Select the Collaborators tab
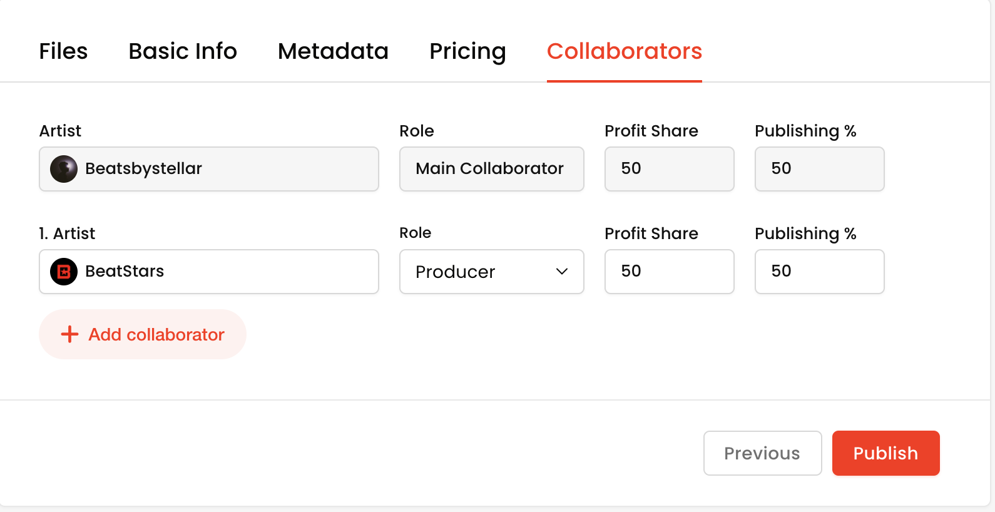Image resolution: width=995 pixels, height=512 pixels. tap(624, 51)
